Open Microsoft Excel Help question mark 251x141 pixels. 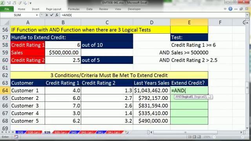click(x=230, y=9)
